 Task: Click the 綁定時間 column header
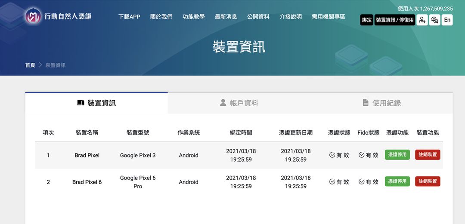[x=241, y=133]
